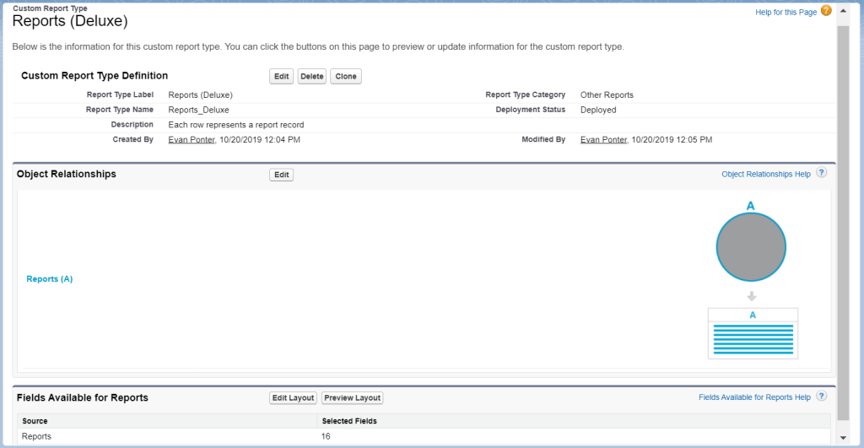Image resolution: width=864 pixels, height=448 pixels.
Task: Delete this custom report type
Action: [x=311, y=77]
